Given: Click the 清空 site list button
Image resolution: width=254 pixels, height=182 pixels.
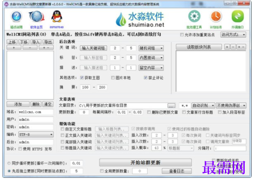Looking at the screenshot, I should pos(48,104).
